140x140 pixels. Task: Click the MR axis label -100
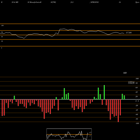[x=137, y=123]
